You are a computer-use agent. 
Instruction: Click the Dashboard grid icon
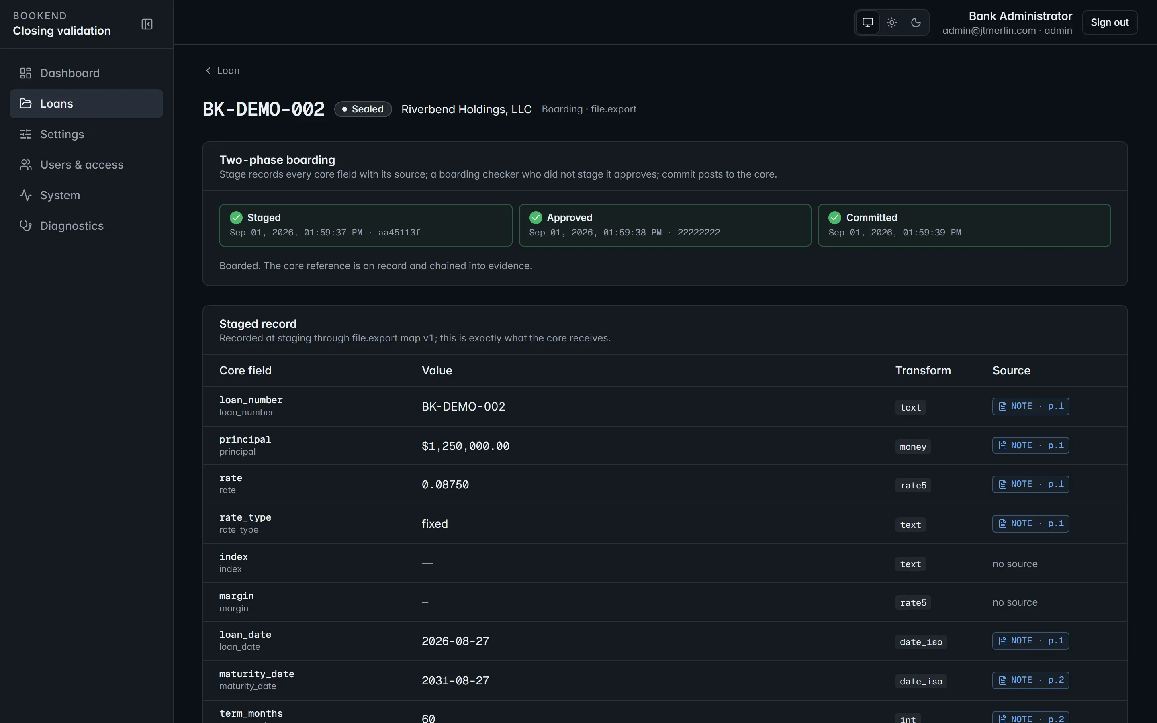[x=25, y=73]
